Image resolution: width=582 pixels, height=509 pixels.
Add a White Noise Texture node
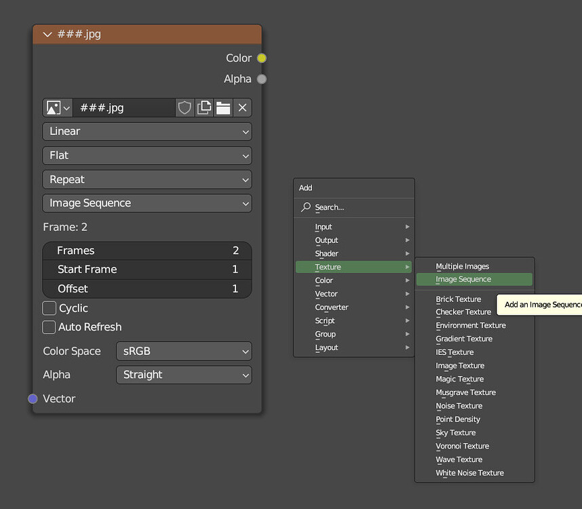(474, 473)
